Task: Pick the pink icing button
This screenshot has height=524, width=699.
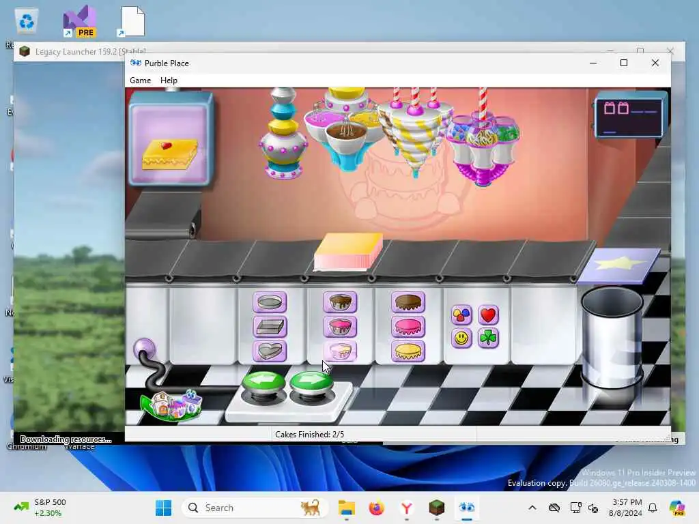Action: [x=408, y=327]
